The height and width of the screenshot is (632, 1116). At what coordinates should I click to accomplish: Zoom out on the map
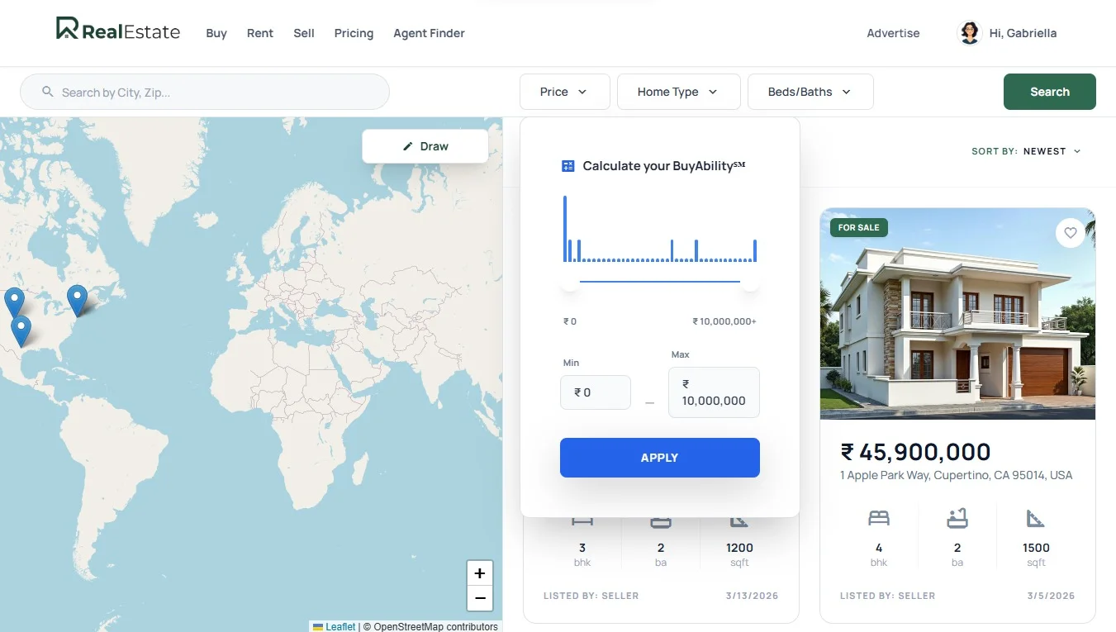[479, 598]
